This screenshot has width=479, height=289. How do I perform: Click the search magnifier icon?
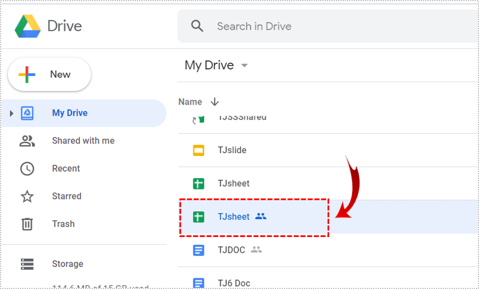197,26
